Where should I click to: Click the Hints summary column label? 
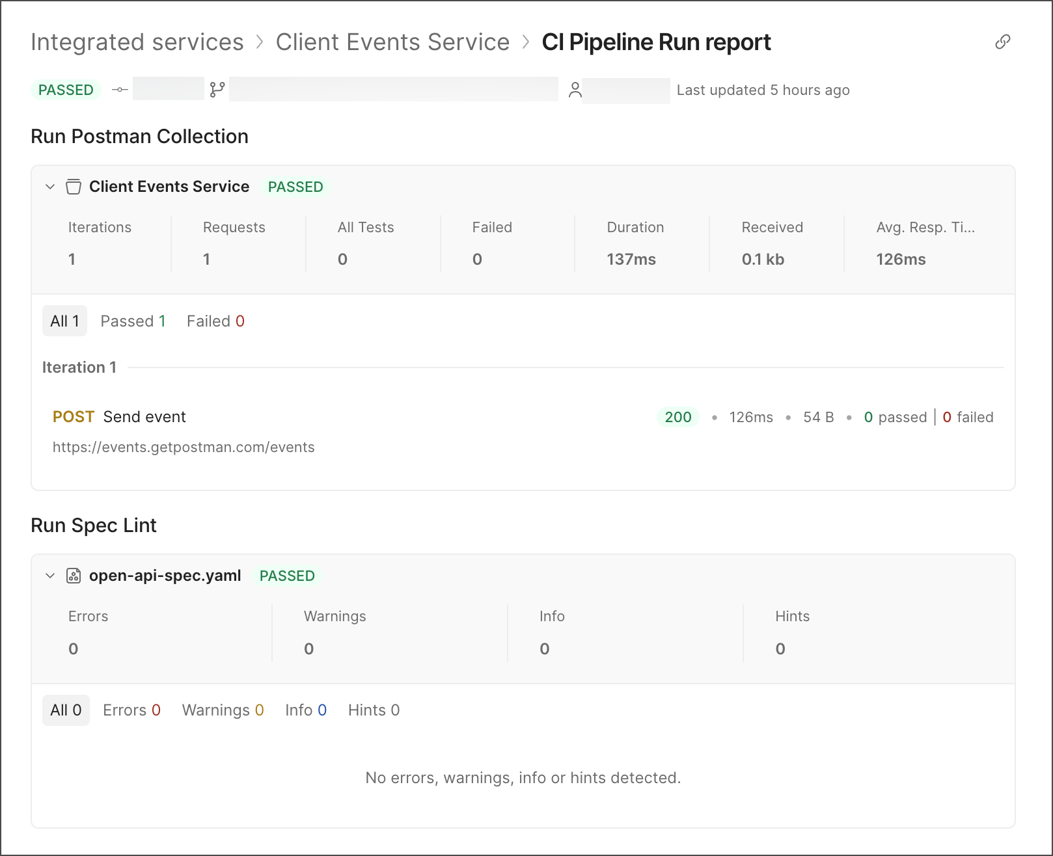click(x=793, y=616)
